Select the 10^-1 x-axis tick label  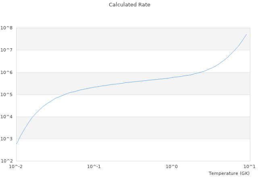point(94,166)
